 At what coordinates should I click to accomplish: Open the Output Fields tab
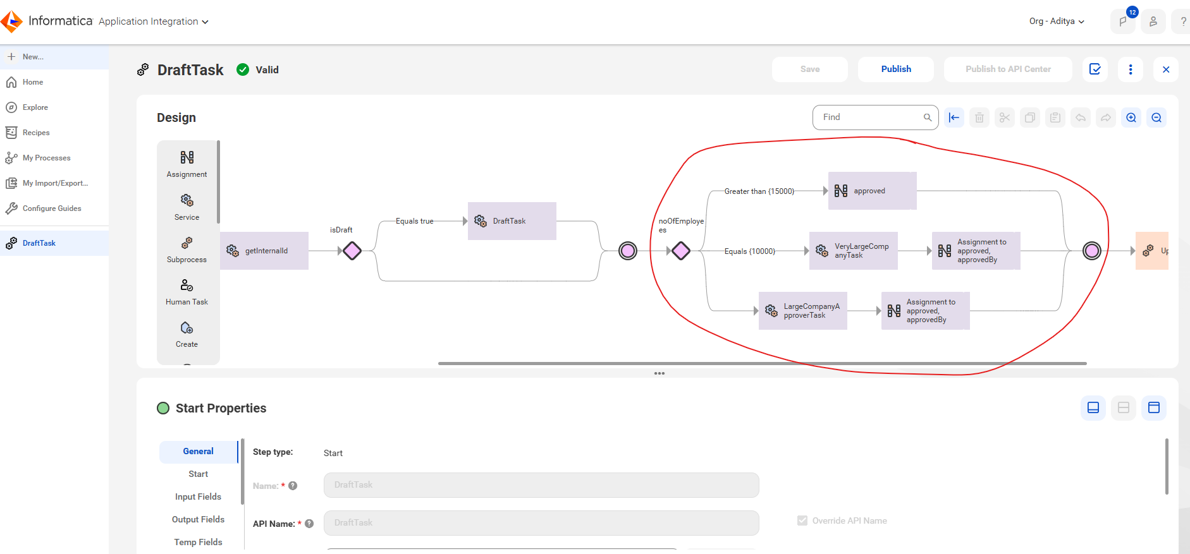[199, 519]
